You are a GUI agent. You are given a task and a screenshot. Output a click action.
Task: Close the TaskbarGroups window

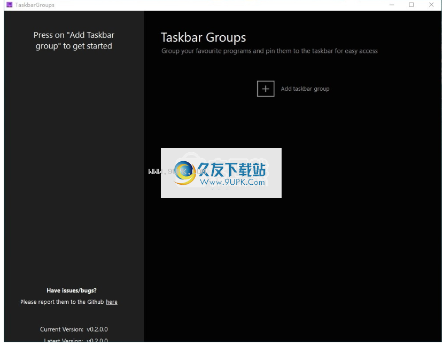pos(431,5)
